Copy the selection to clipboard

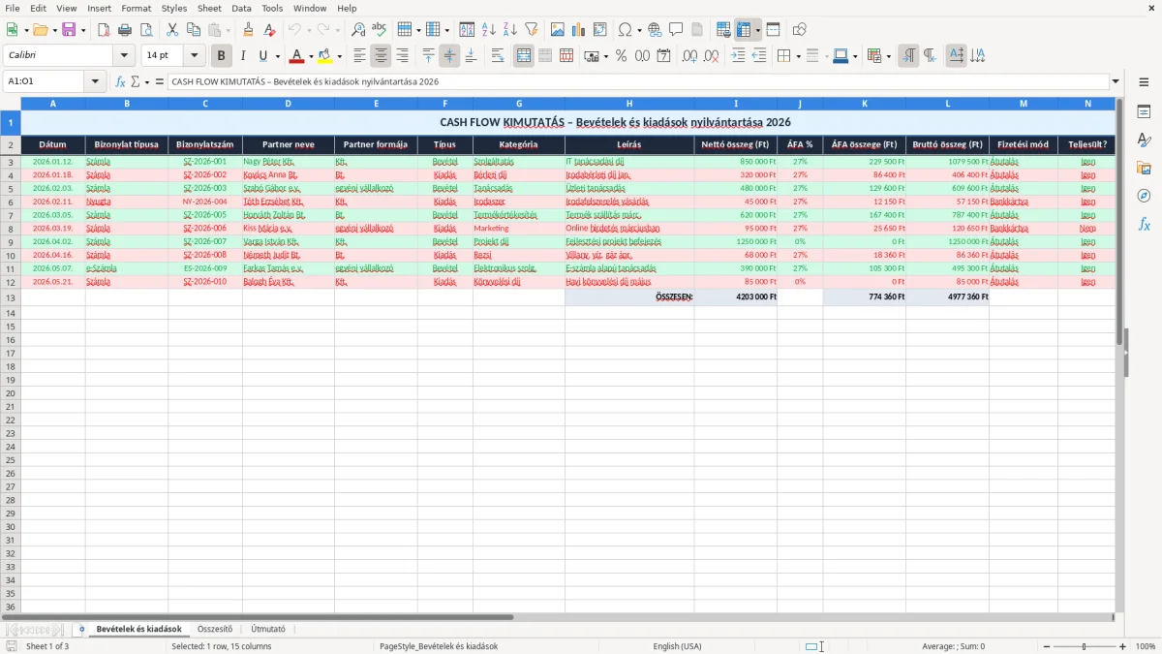[x=194, y=30]
